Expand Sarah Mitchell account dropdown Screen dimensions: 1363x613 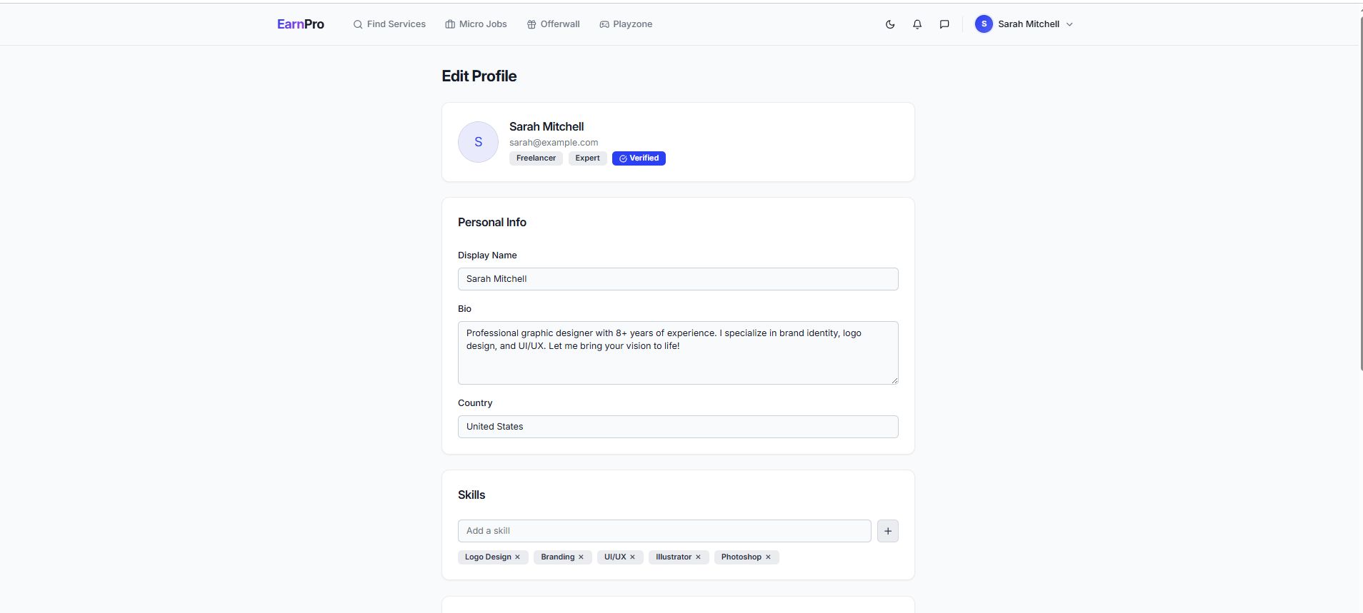click(x=1024, y=24)
